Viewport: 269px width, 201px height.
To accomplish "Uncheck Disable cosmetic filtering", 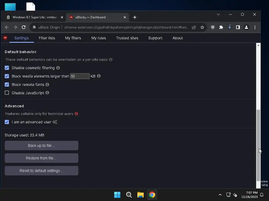I will coord(7,68).
